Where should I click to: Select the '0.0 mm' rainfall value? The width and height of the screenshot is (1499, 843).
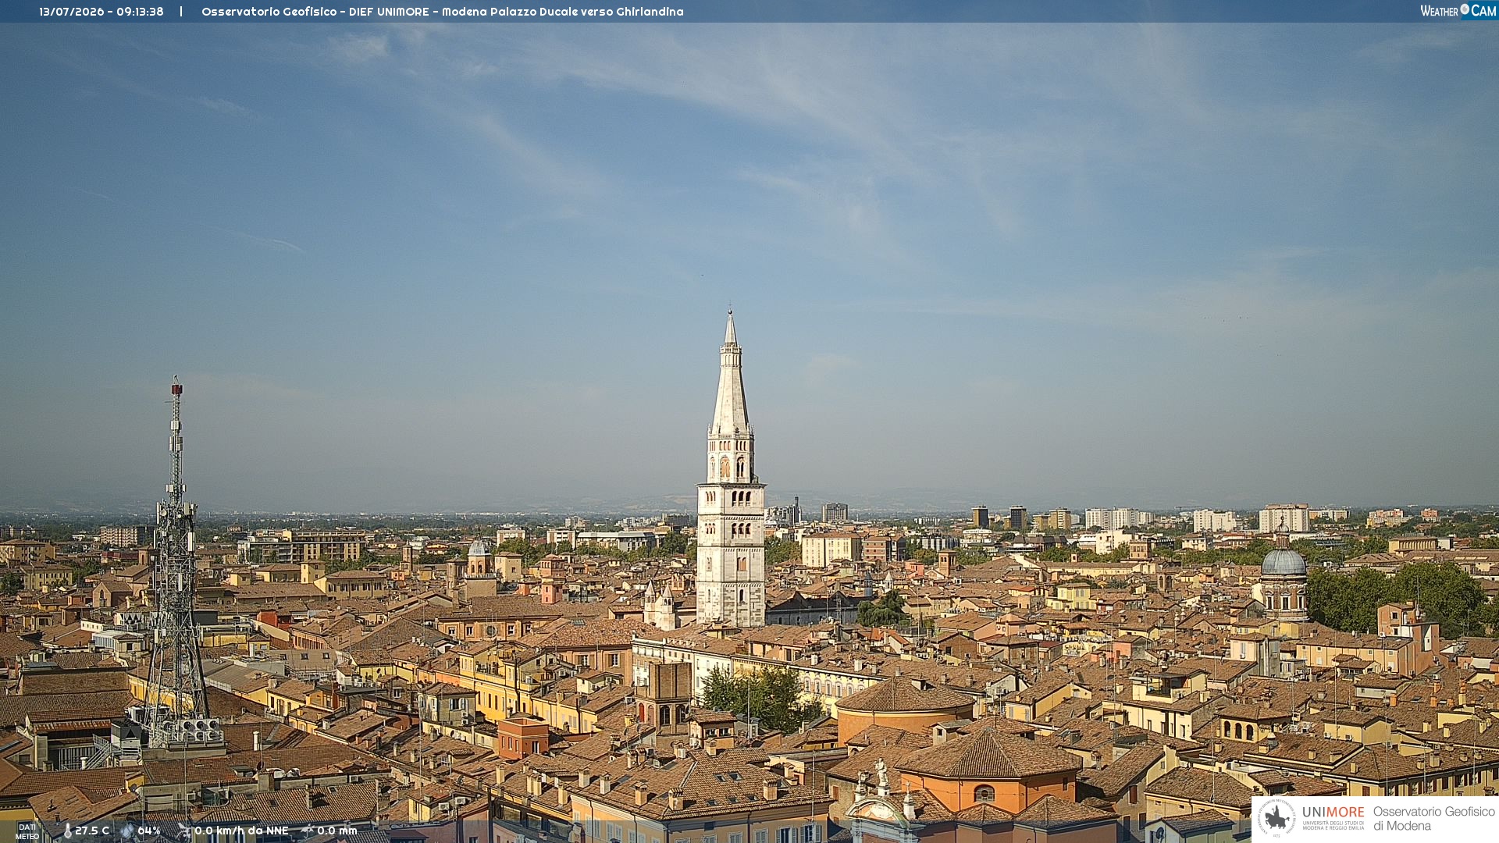(x=336, y=831)
